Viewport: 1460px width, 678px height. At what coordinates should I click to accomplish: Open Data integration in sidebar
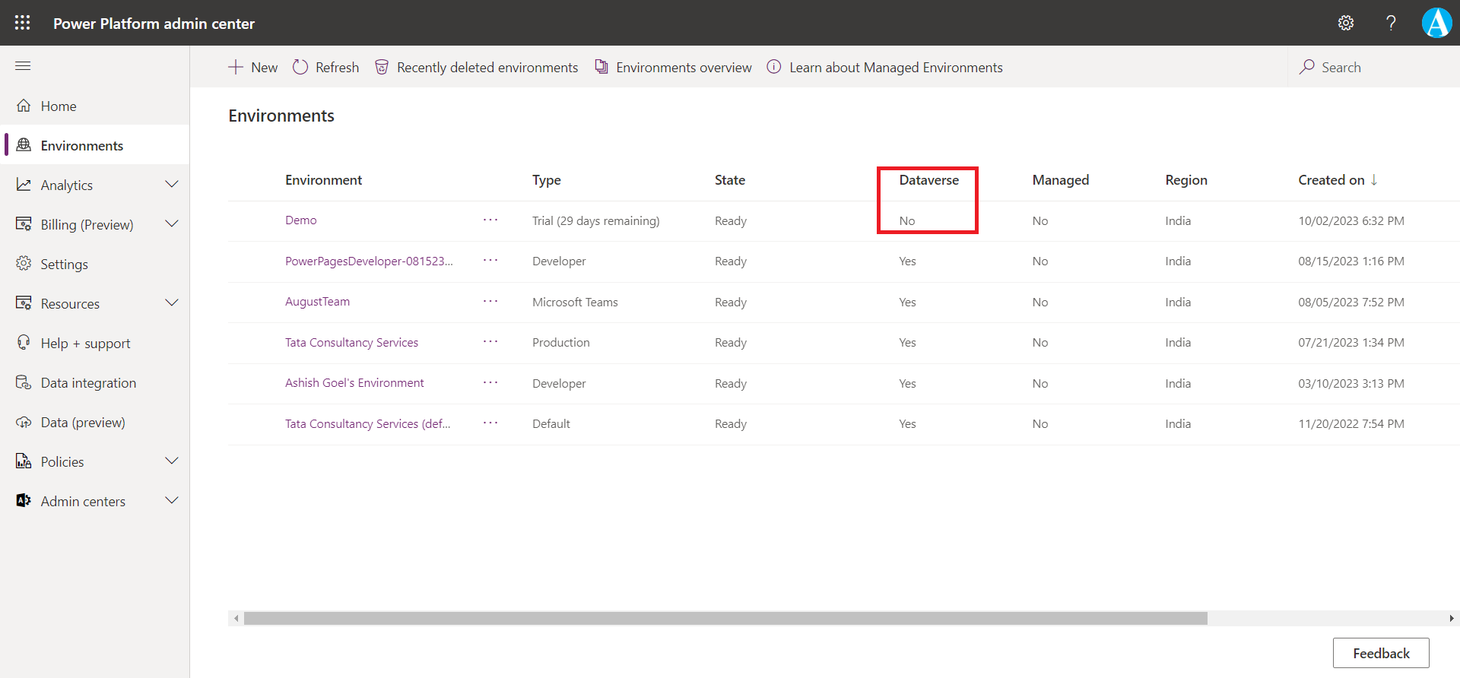(x=88, y=383)
